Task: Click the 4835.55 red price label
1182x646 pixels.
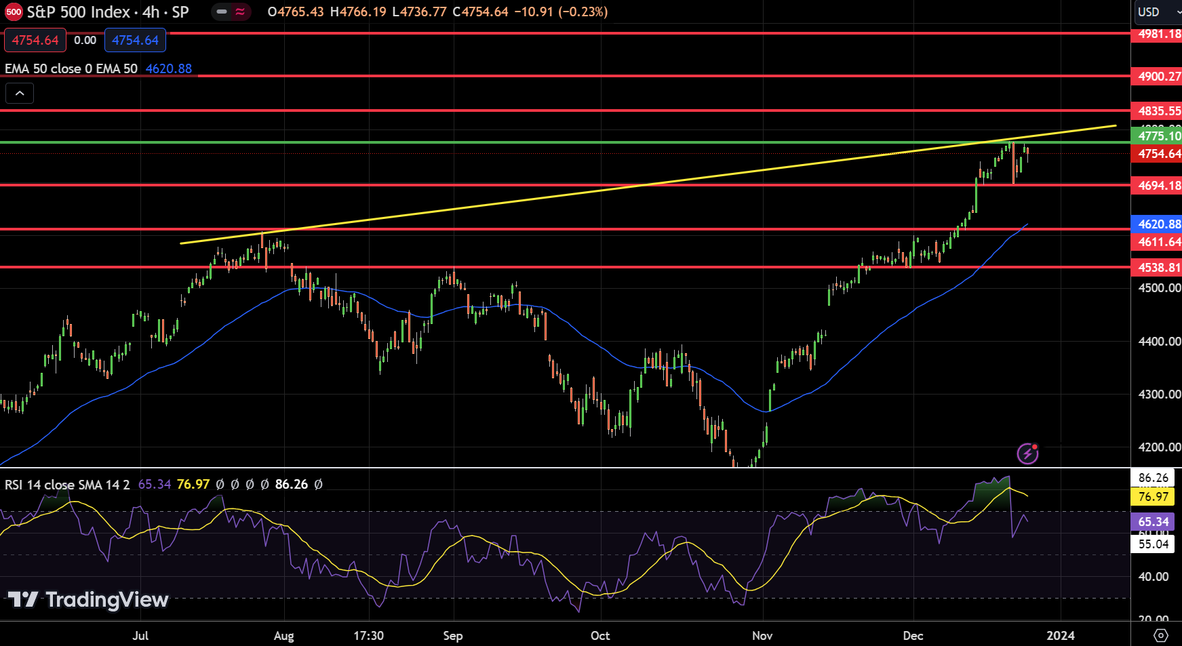Action: pos(1156,110)
